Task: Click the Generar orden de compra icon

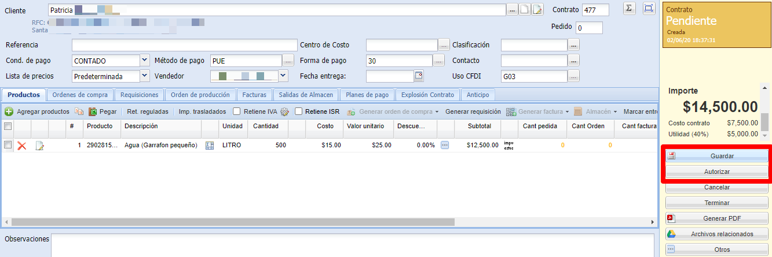Action: point(351,111)
